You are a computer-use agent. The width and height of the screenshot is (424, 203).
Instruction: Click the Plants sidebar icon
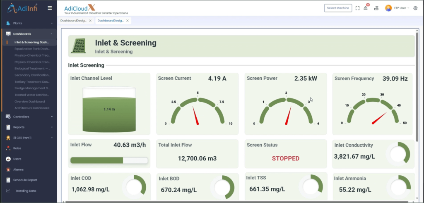tap(8, 23)
